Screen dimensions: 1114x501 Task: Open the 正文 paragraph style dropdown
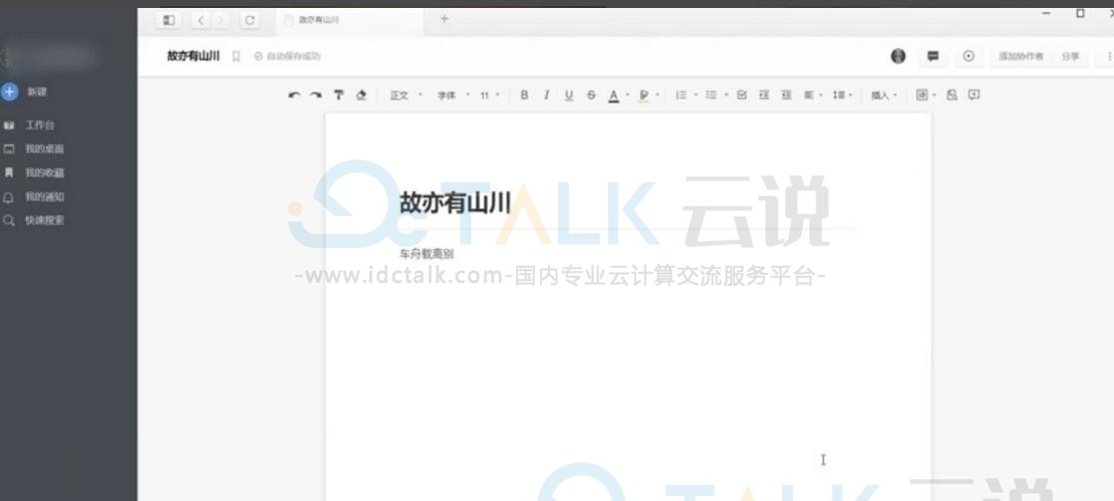(x=406, y=96)
